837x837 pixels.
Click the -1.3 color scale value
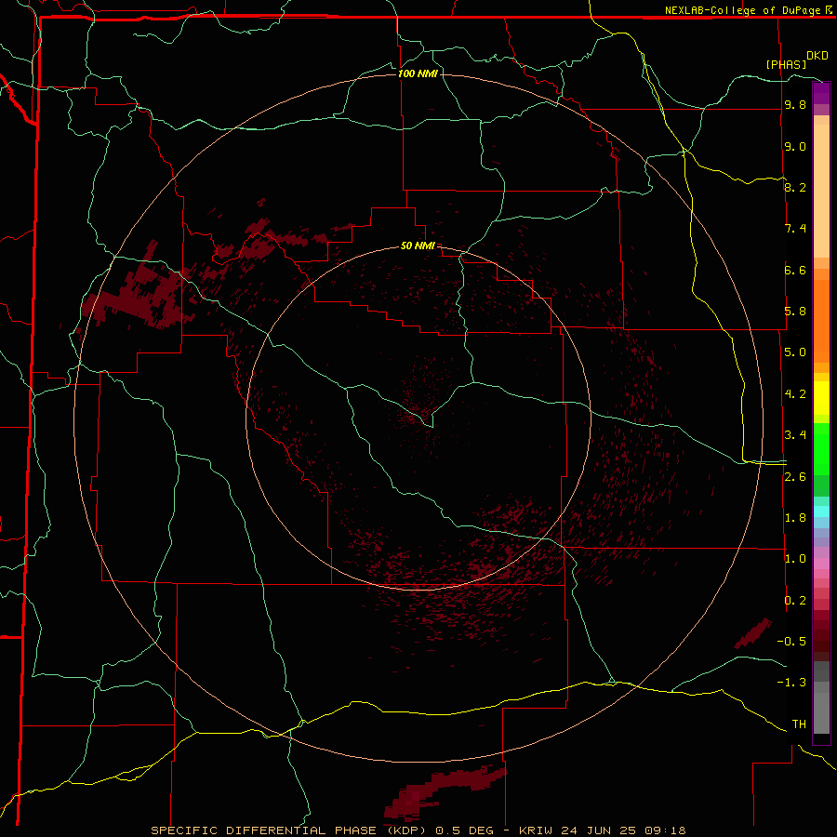coord(791,683)
